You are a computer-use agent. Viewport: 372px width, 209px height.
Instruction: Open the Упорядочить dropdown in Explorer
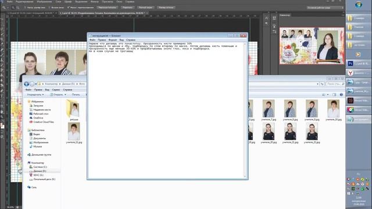[x=35, y=95]
